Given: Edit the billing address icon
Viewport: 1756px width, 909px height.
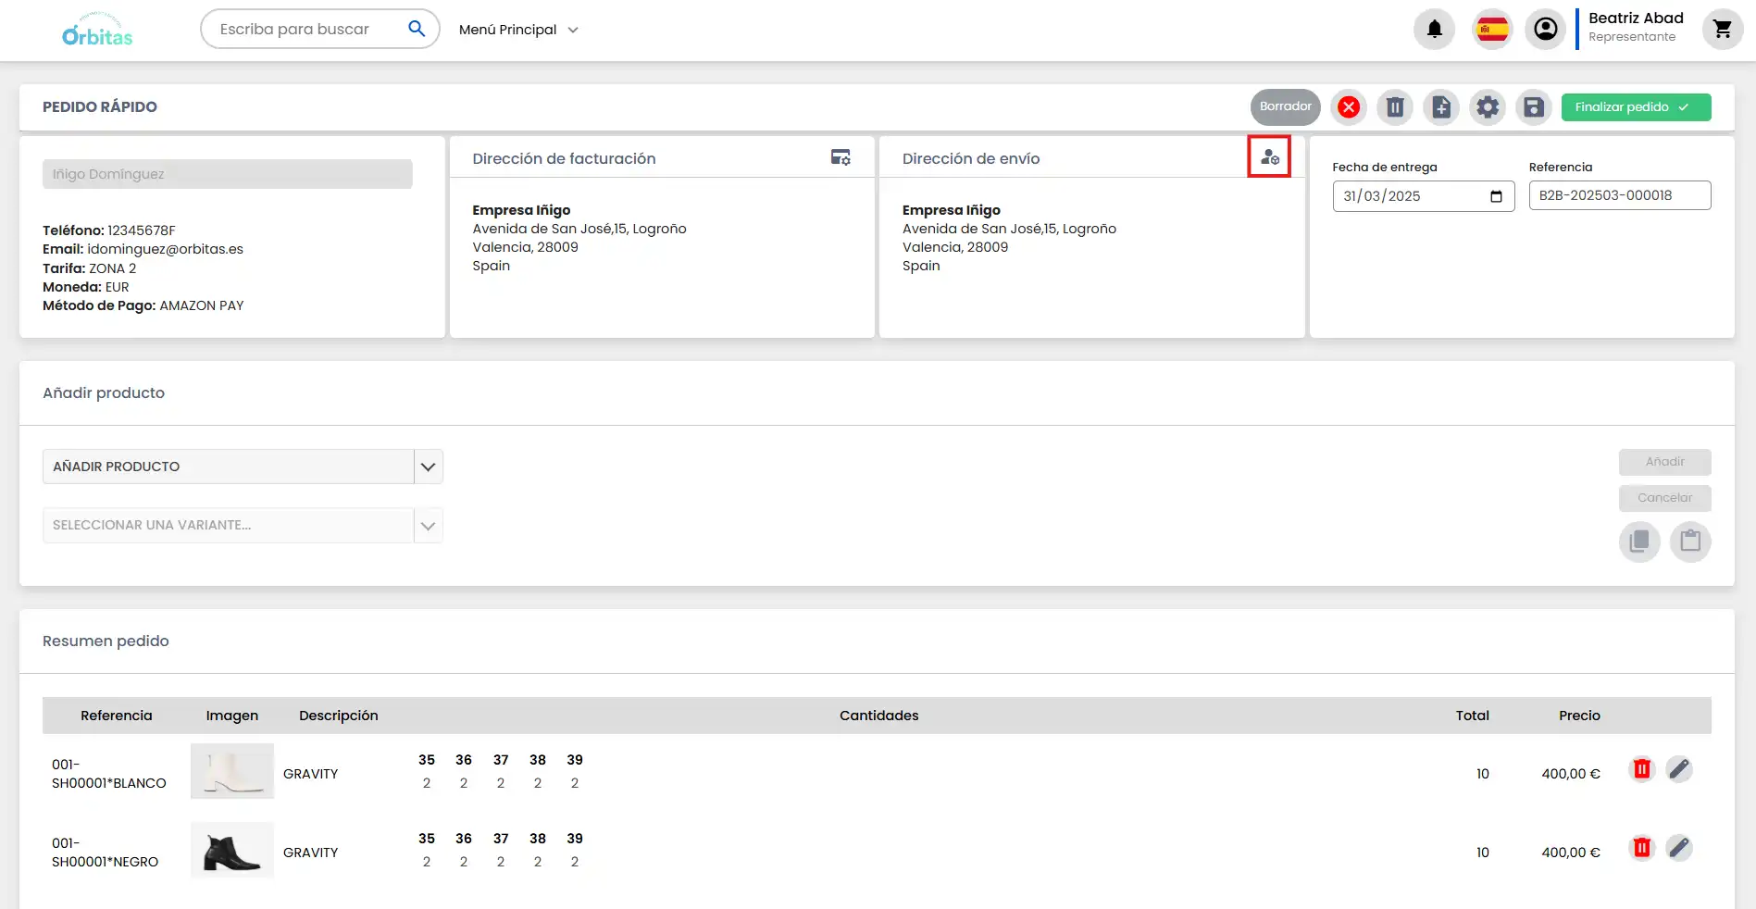Looking at the screenshot, I should [841, 157].
